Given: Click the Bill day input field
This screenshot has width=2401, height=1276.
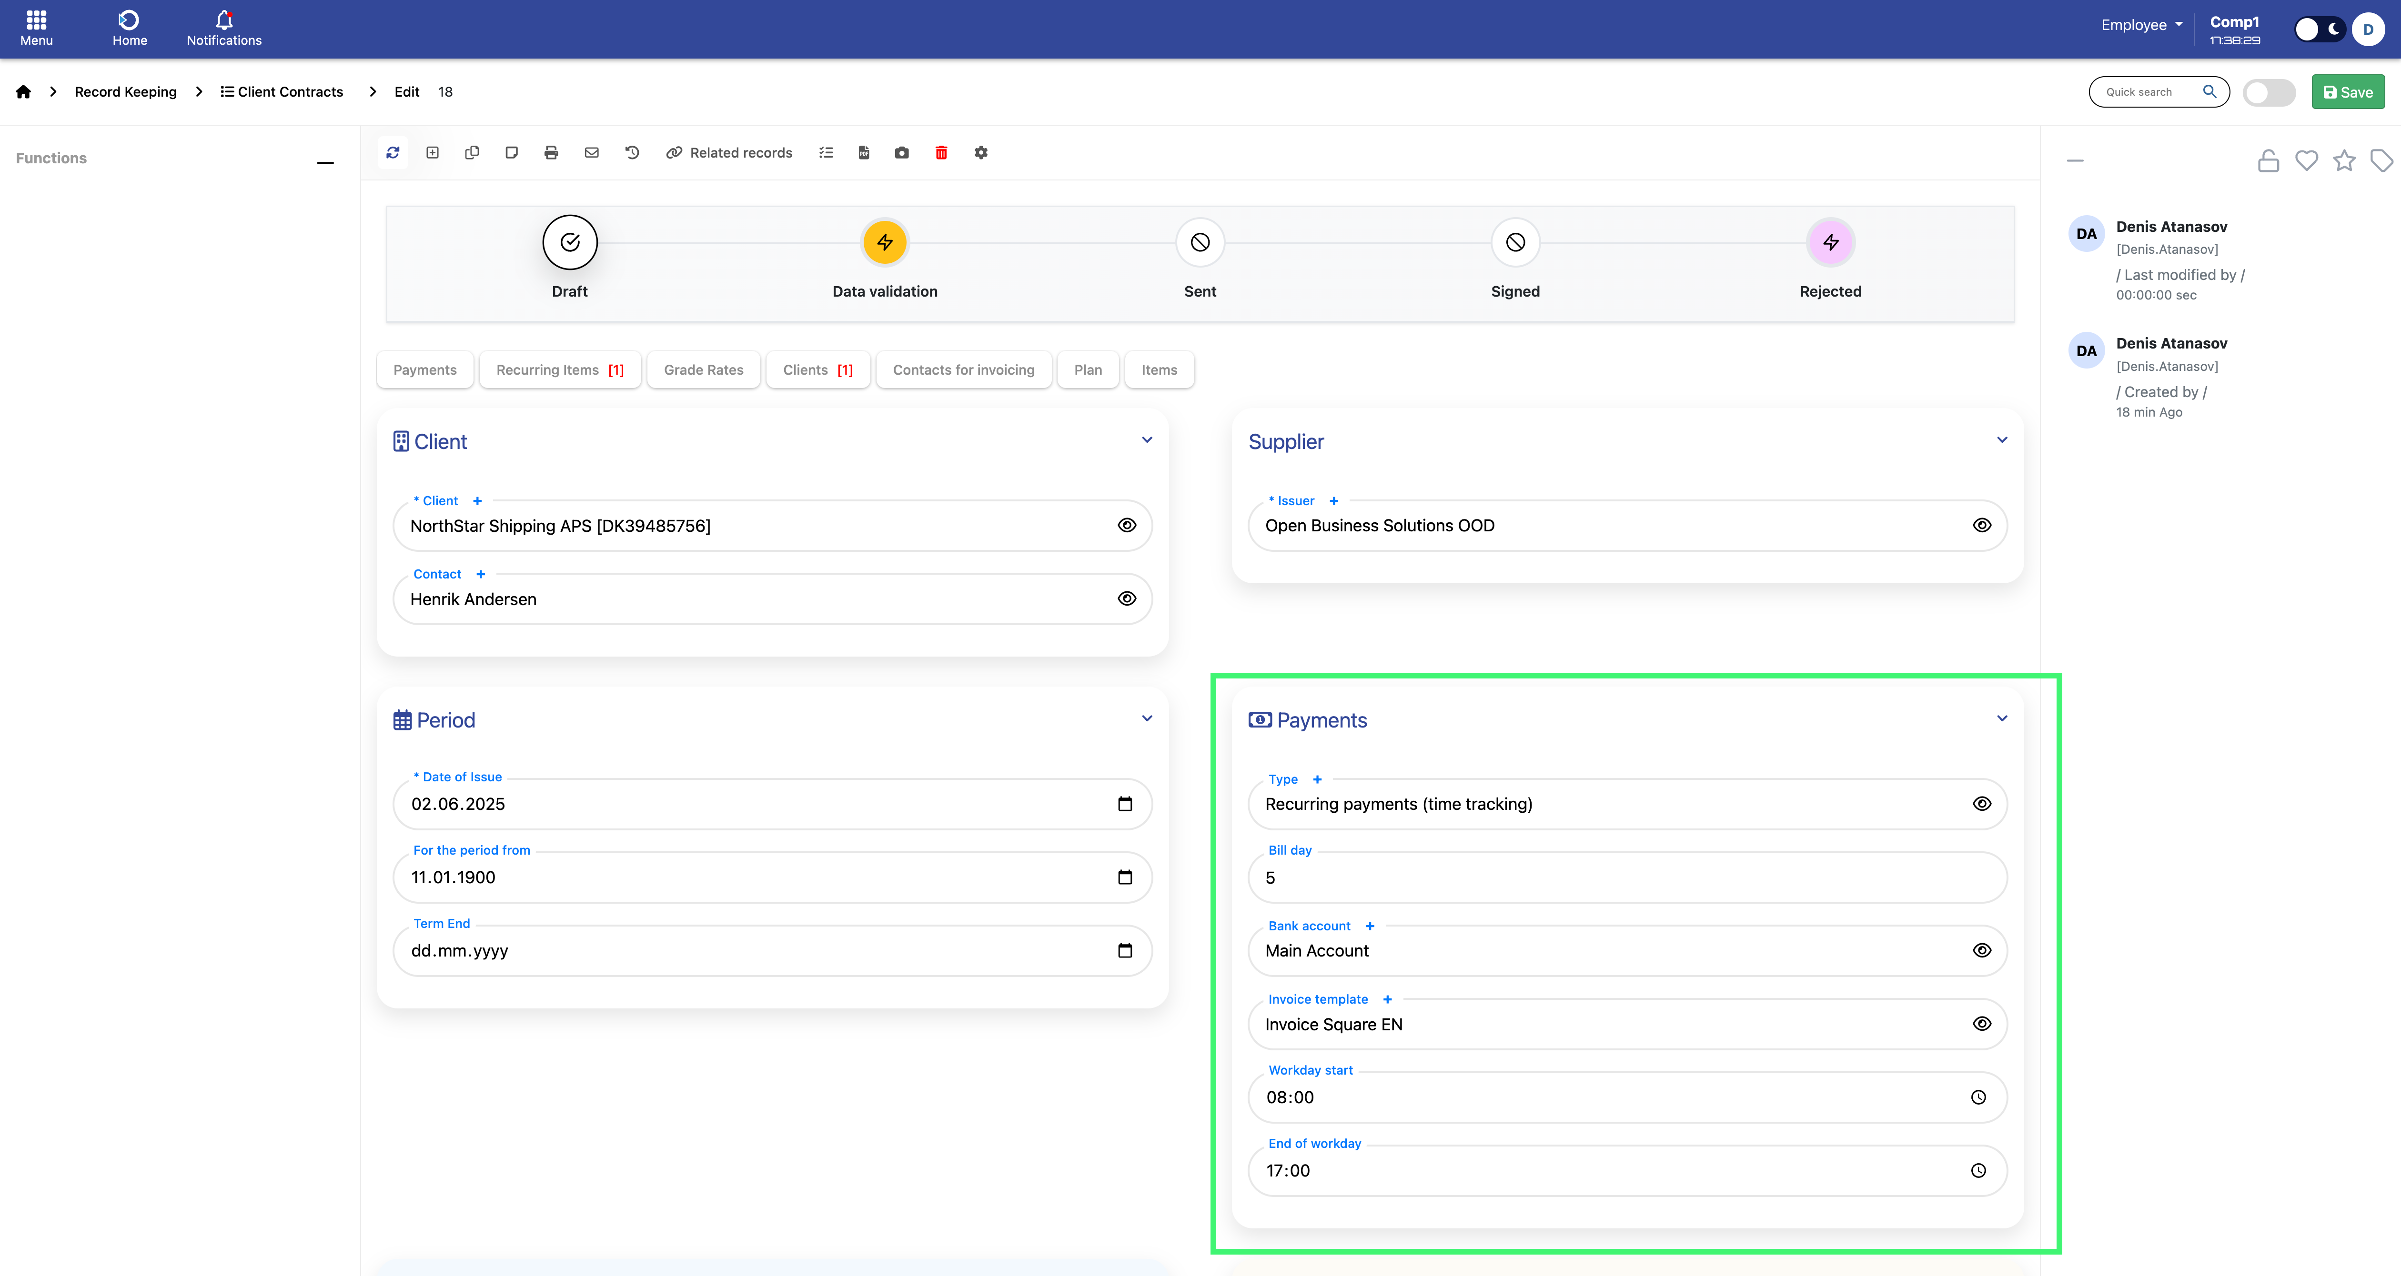Looking at the screenshot, I should click(x=1627, y=877).
